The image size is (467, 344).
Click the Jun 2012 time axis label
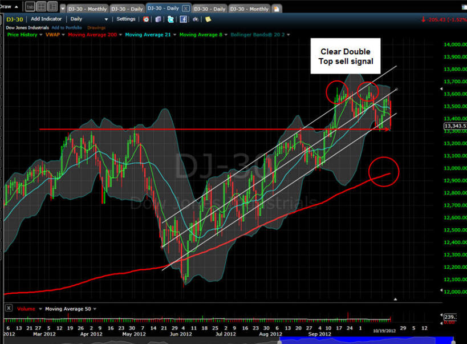tap(181, 334)
